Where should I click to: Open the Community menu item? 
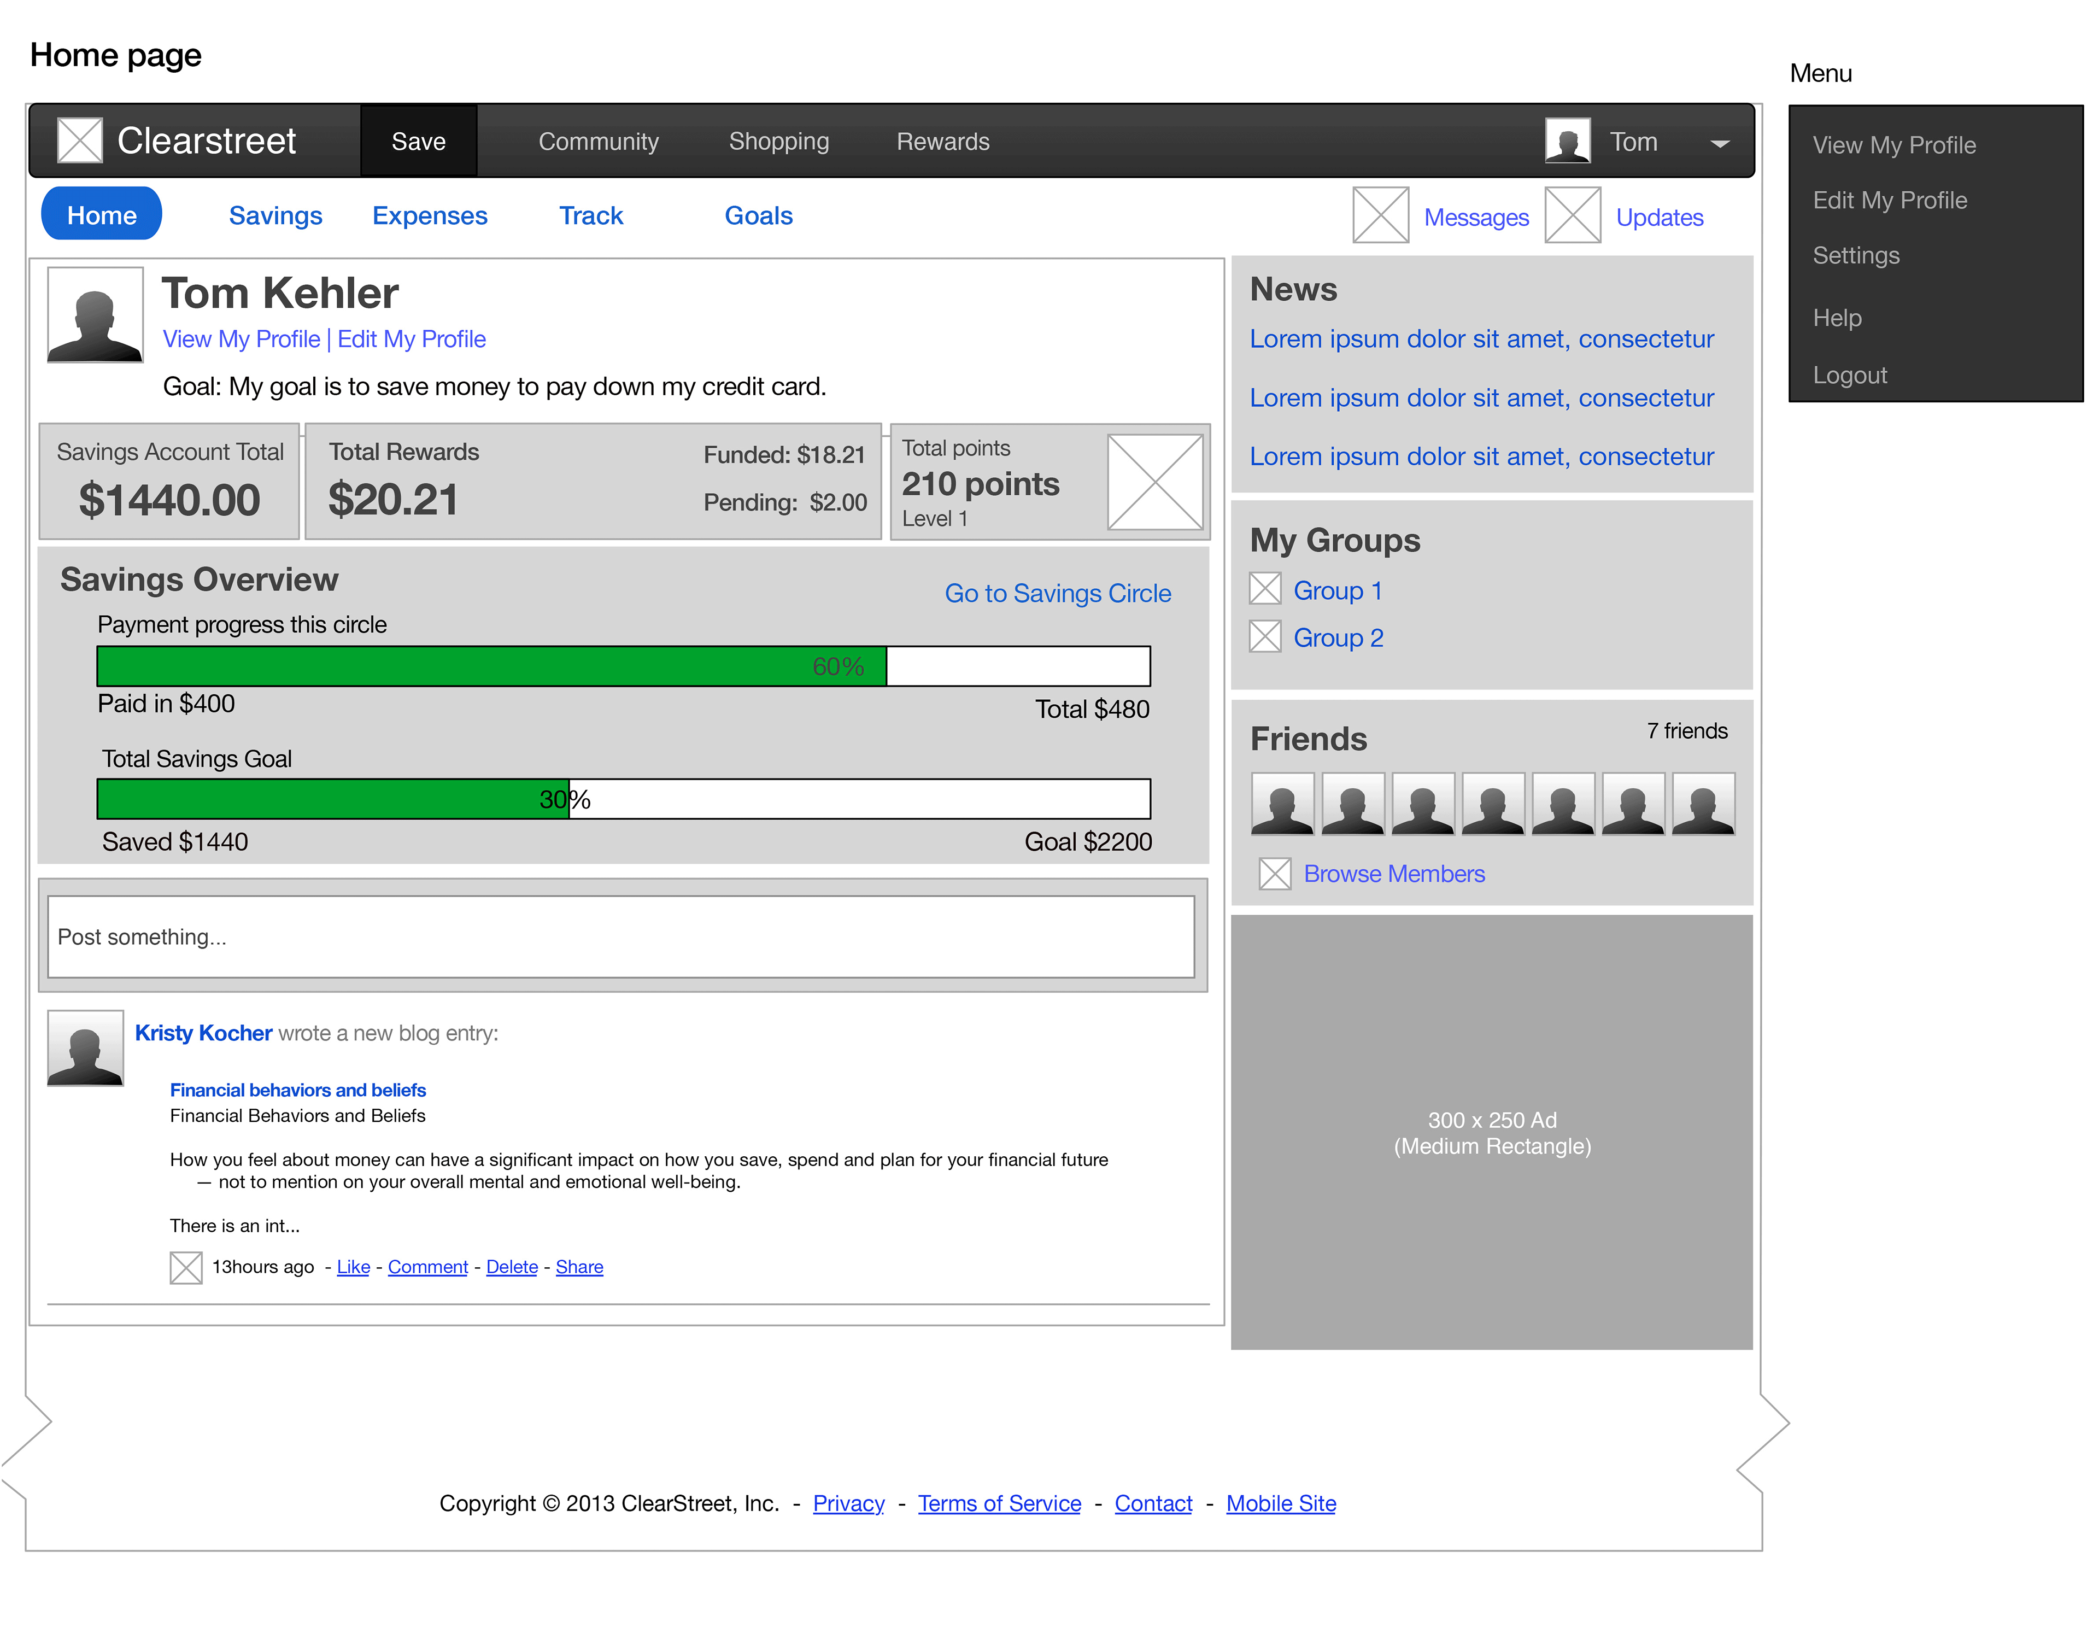[598, 141]
